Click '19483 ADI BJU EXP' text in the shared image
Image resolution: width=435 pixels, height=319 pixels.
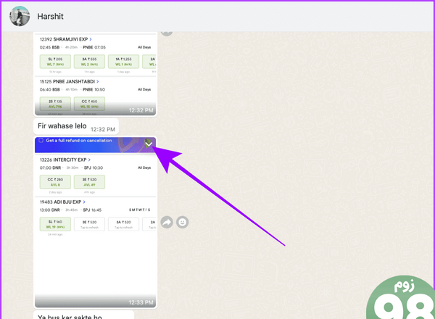[60, 202]
